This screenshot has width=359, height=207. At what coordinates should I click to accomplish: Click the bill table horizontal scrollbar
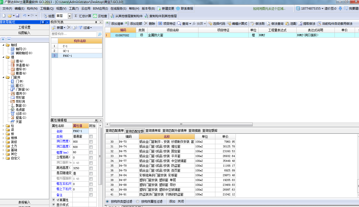tap(181, 124)
